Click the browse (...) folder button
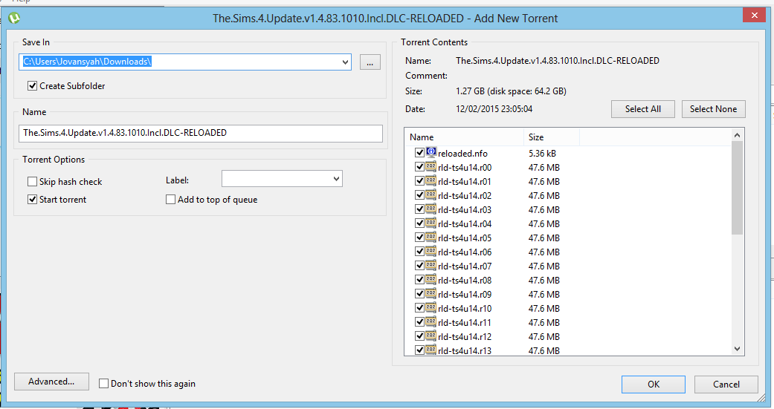The width and height of the screenshot is (774, 409). click(370, 62)
